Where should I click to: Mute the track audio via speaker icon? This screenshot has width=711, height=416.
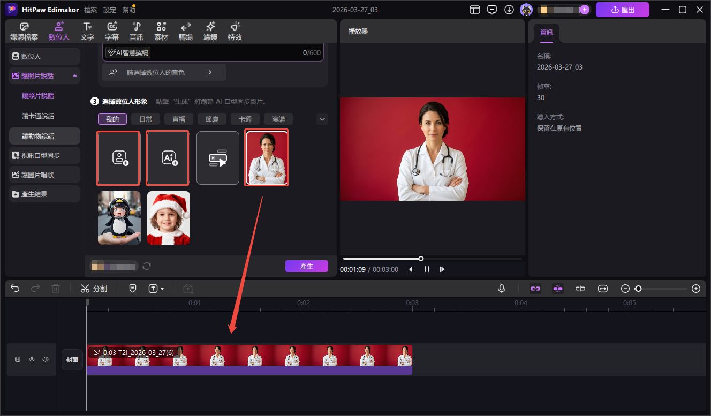click(46, 359)
